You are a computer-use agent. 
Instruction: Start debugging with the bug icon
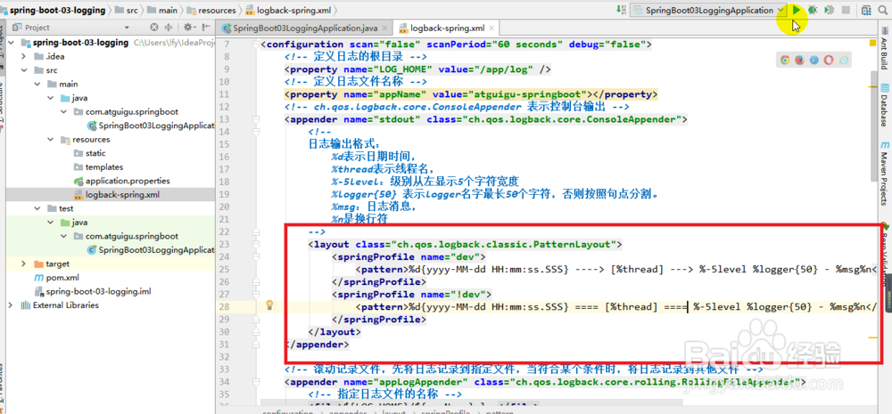pos(813,10)
